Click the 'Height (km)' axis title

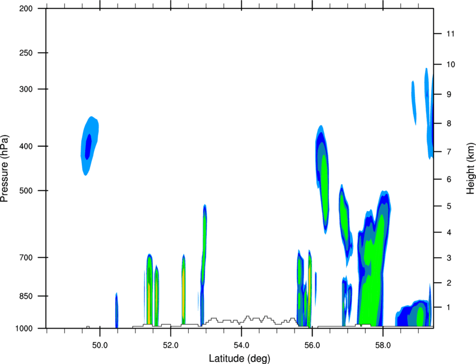pyautogui.click(x=470, y=168)
